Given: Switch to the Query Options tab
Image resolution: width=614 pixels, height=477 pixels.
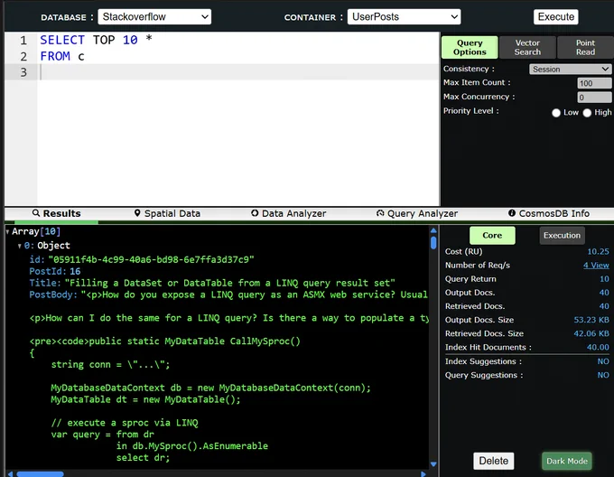Looking at the screenshot, I should pos(470,47).
